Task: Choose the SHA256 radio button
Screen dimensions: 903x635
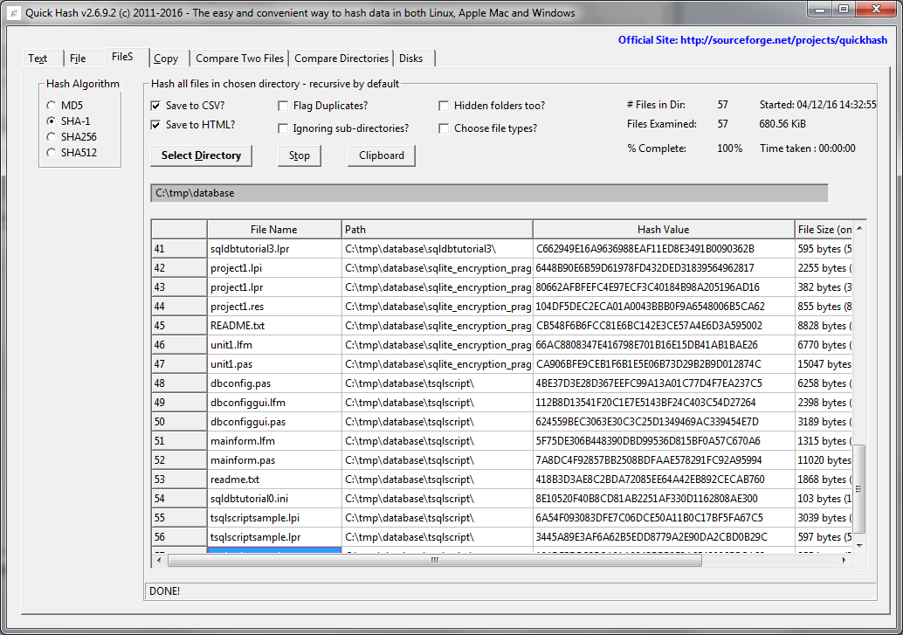Action: click(52, 137)
